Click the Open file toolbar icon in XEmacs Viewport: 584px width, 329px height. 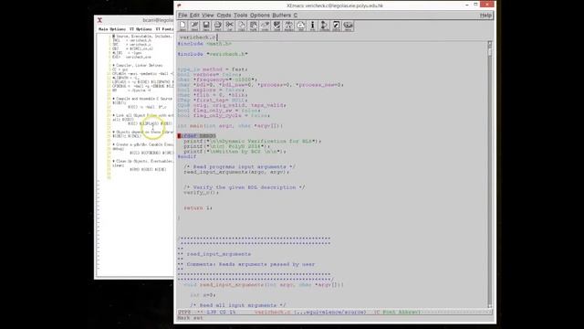pyautogui.click(x=182, y=26)
